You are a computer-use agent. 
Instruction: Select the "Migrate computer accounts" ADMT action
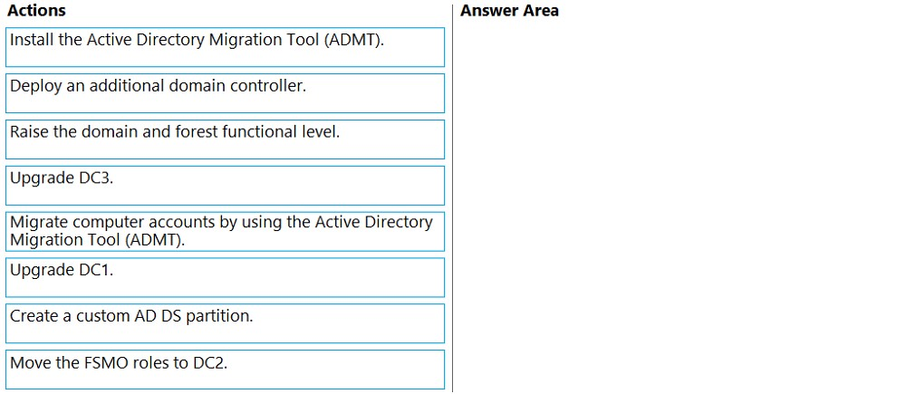(x=225, y=231)
